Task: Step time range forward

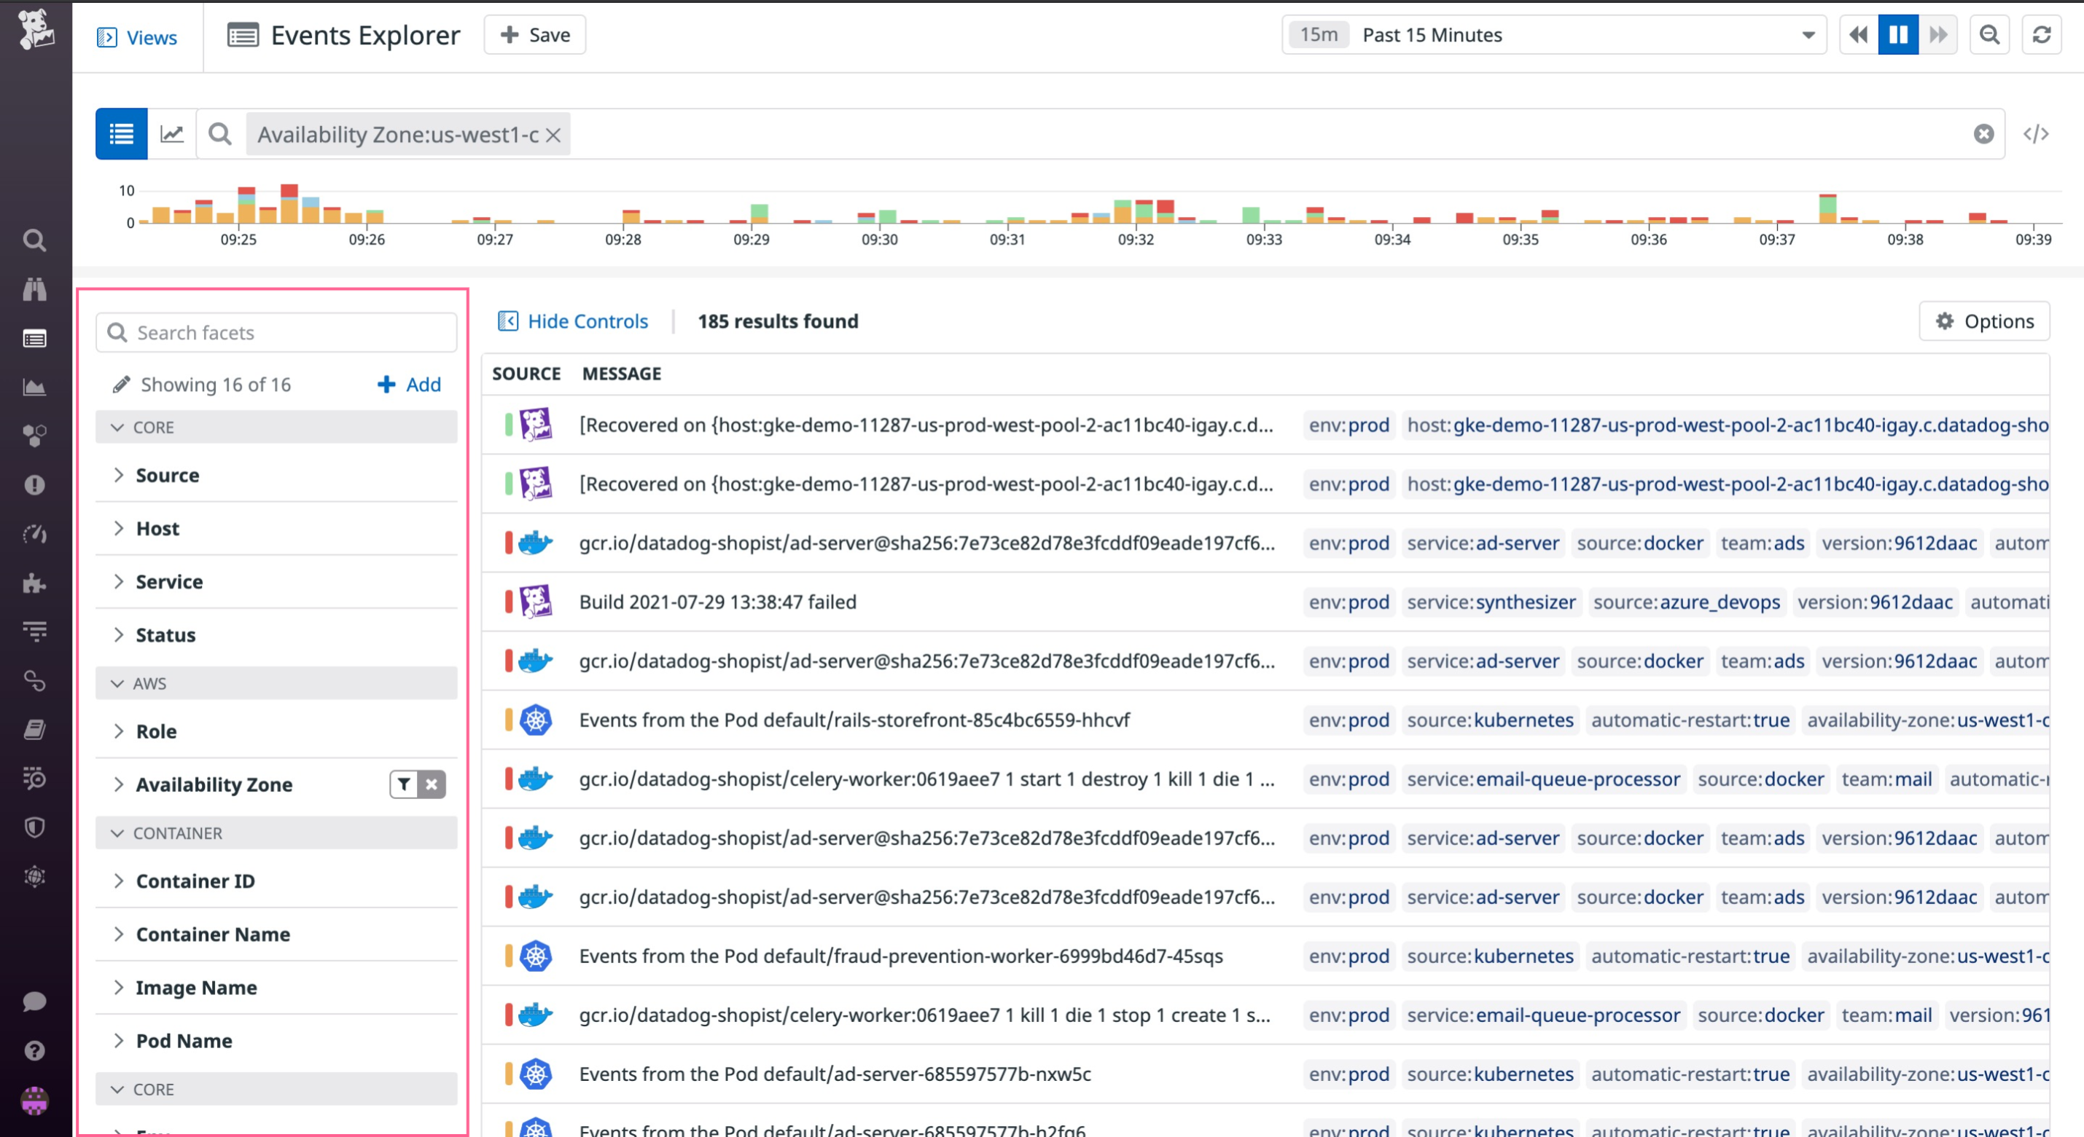Action: [1937, 35]
